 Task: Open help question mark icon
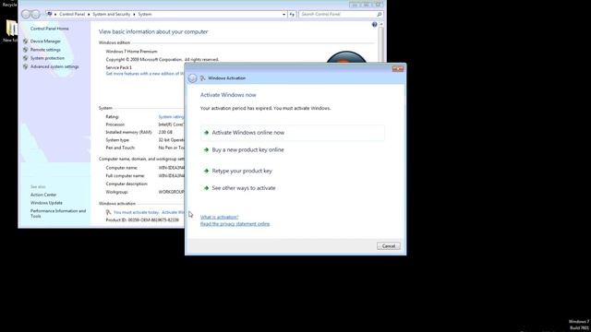pos(374,25)
